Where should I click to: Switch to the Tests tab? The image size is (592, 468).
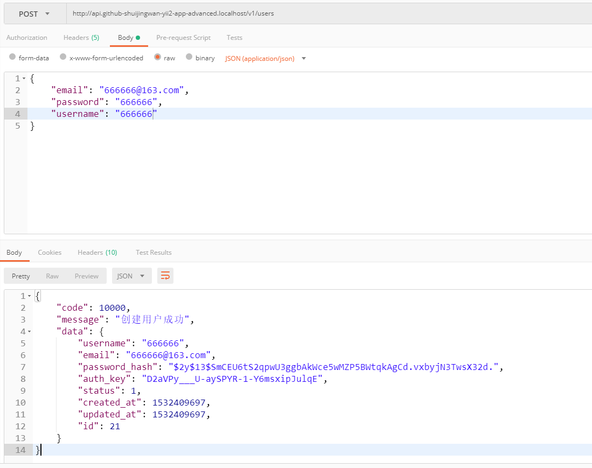(234, 38)
